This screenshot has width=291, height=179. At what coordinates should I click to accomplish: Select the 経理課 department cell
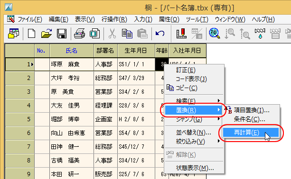coord(105,105)
